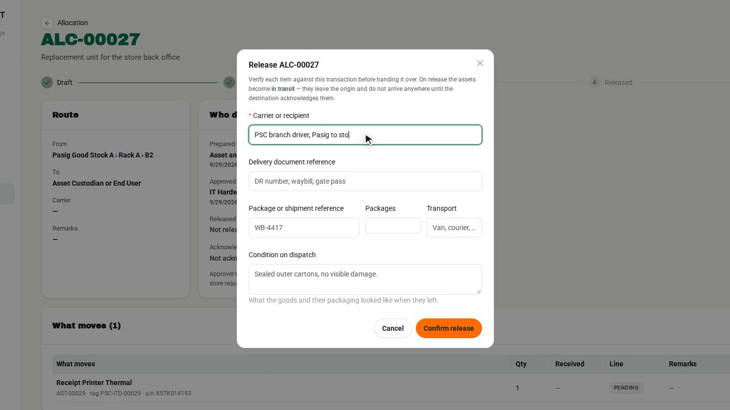Grab the textarea resize handle

[479, 291]
